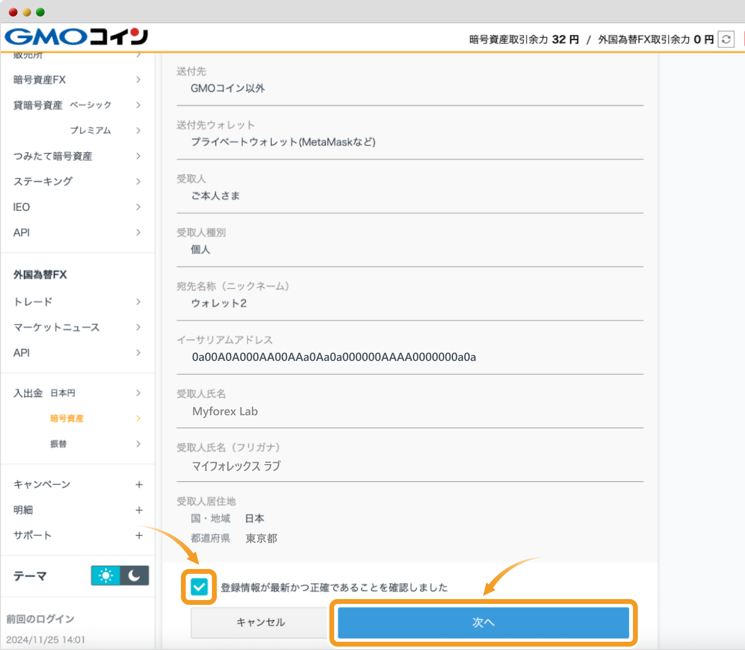Expand サポート with plus icon
This screenshot has width=745, height=650.
[x=139, y=536]
